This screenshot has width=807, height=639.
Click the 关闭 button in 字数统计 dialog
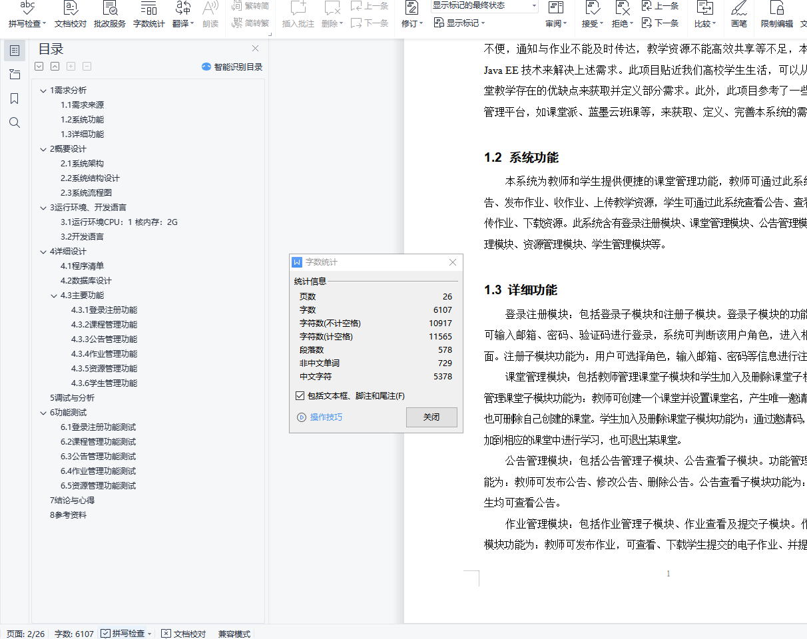[431, 417]
